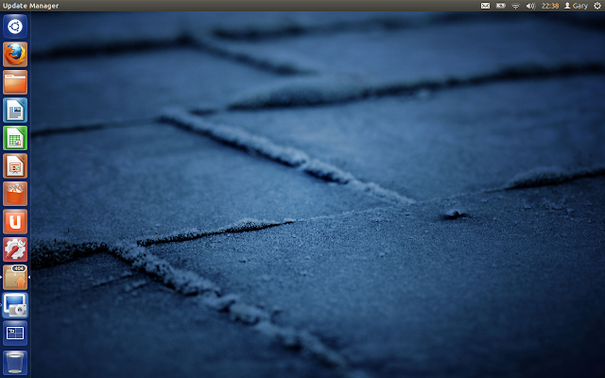Open the Files folder icon in launcher
This screenshot has width=605, height=378.
pyautogui.click(x=15, y=82)
